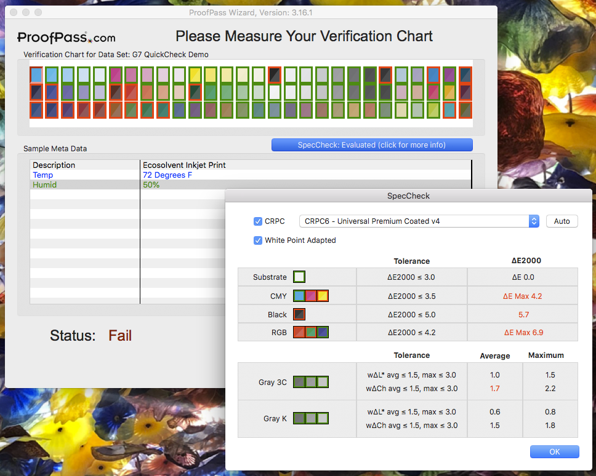Select the last patch in chart top row
This screenshot has width=596, height=476.
[465, 75]
